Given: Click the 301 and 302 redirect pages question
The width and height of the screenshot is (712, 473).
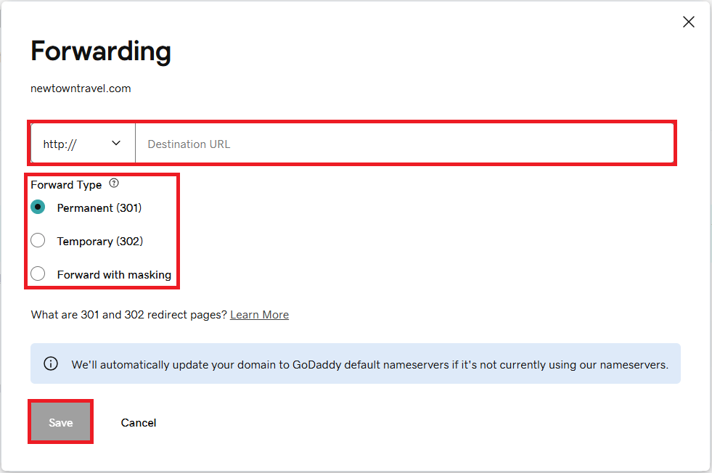Looking at the screenshot, I should coord(128,315).
